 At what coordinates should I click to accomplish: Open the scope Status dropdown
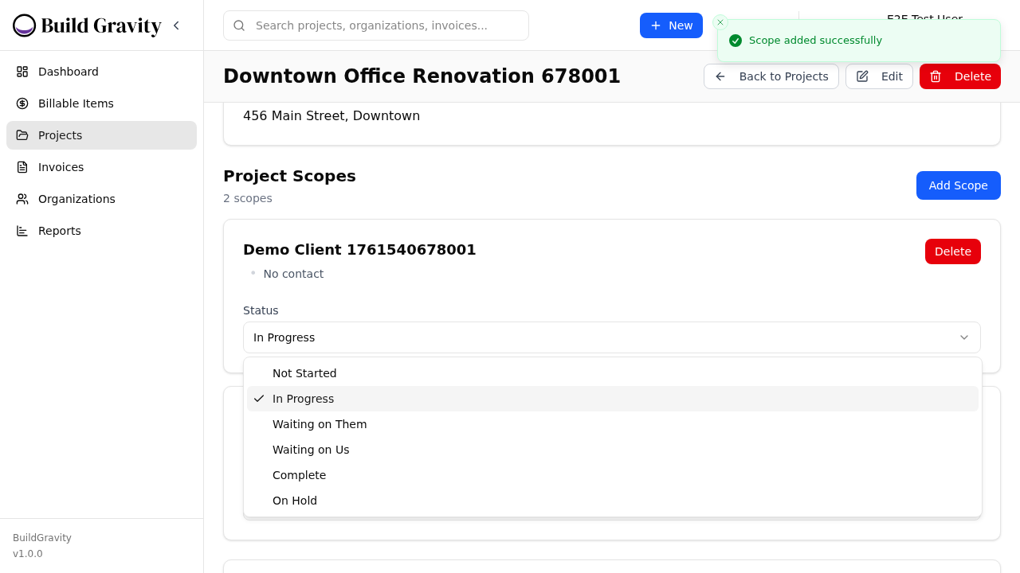[612, 337]
